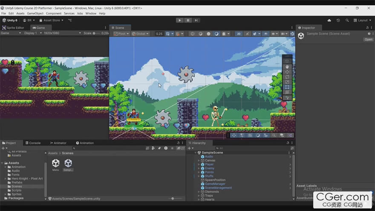
Task: Toggle hidden packages count button showing 27
Action: [181, 148]
